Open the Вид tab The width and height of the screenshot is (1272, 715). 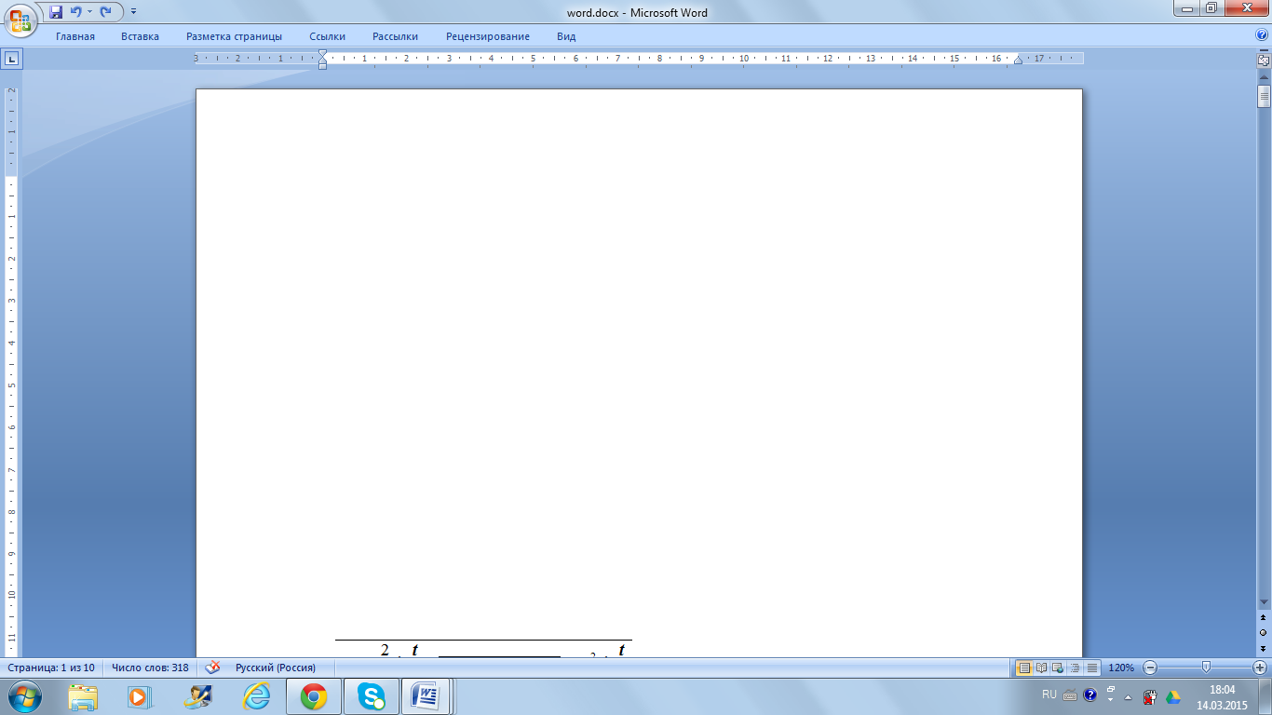566,36
